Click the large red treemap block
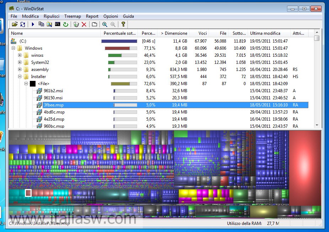 tap(305, 168)
